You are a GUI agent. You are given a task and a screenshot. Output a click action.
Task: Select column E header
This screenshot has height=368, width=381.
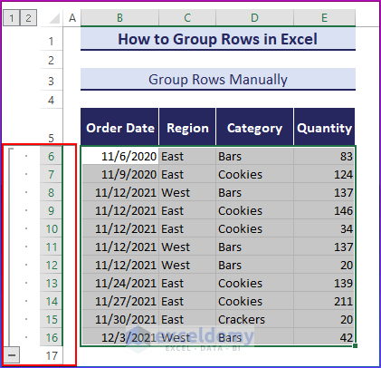[324, 18]
